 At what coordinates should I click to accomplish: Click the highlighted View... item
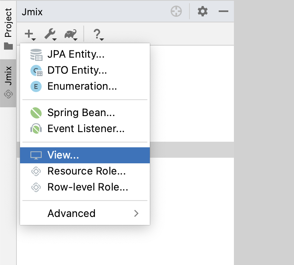click(x=63, y=155)
